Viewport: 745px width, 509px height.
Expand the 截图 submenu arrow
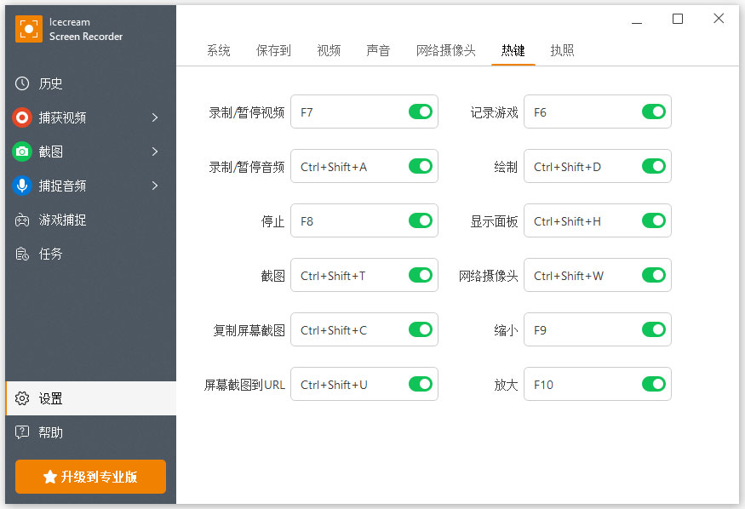(156, 152)
